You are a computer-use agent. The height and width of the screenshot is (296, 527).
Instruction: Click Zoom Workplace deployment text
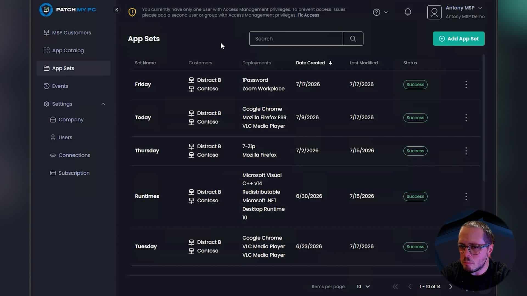click(263, 89)
